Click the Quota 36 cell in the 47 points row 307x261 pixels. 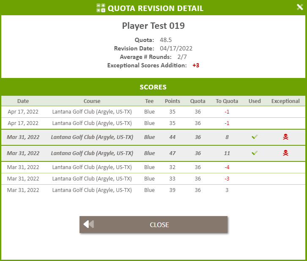(198, 153)
